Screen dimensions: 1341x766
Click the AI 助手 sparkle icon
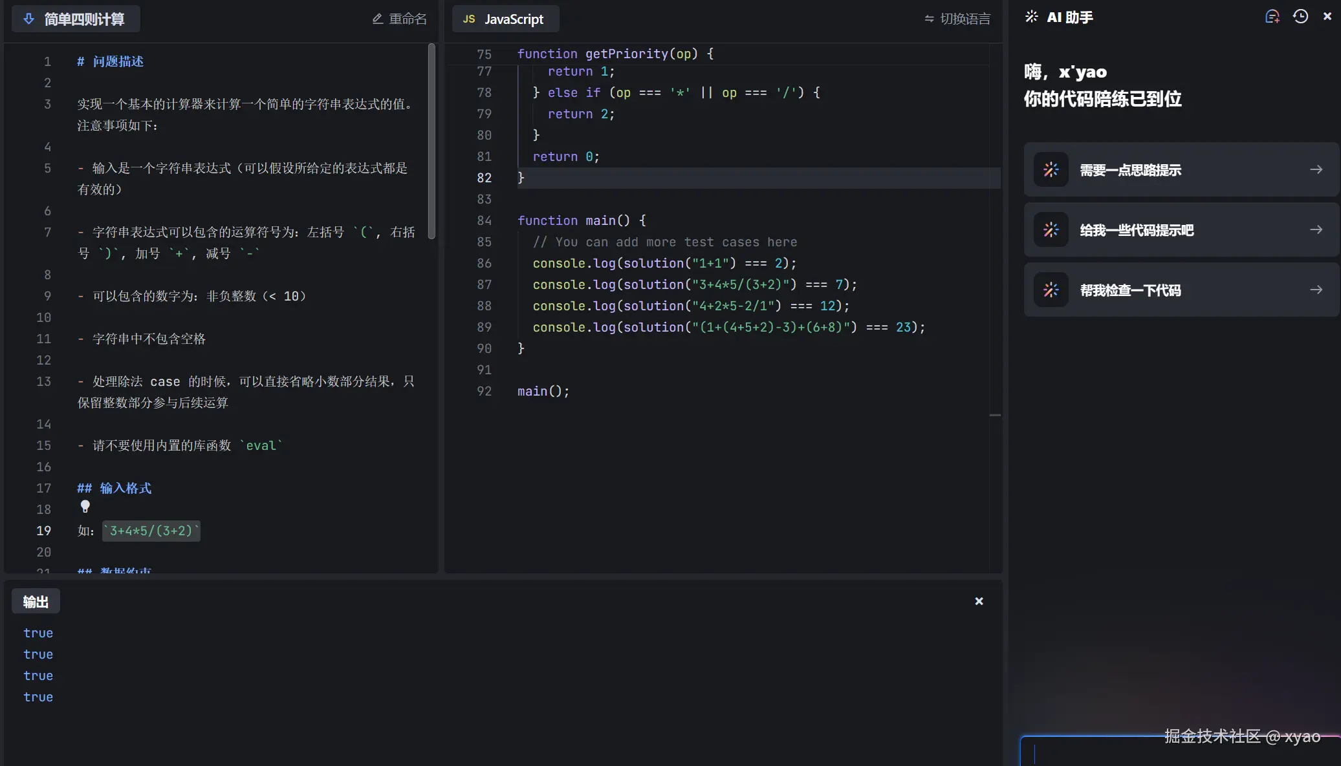click(x=1032, y=17)
